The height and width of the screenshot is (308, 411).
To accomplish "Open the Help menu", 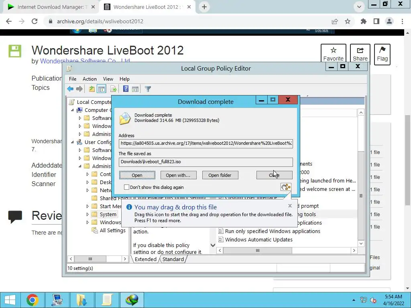I will pos(124,79).
